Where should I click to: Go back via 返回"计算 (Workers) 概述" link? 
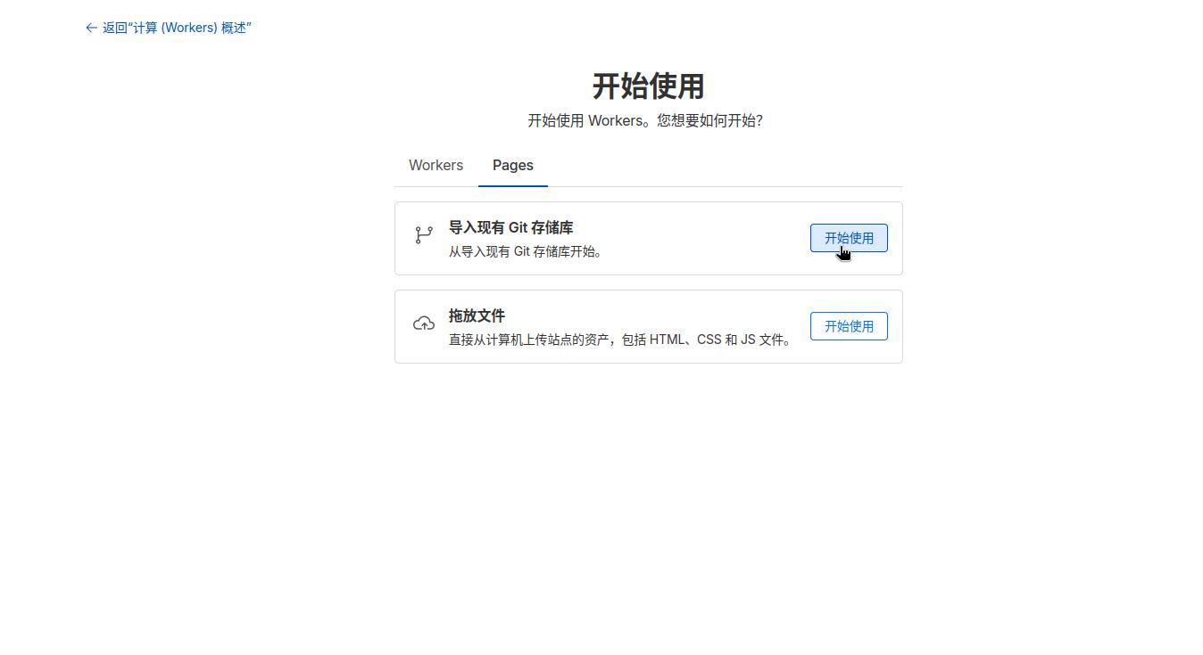point(177,28)
